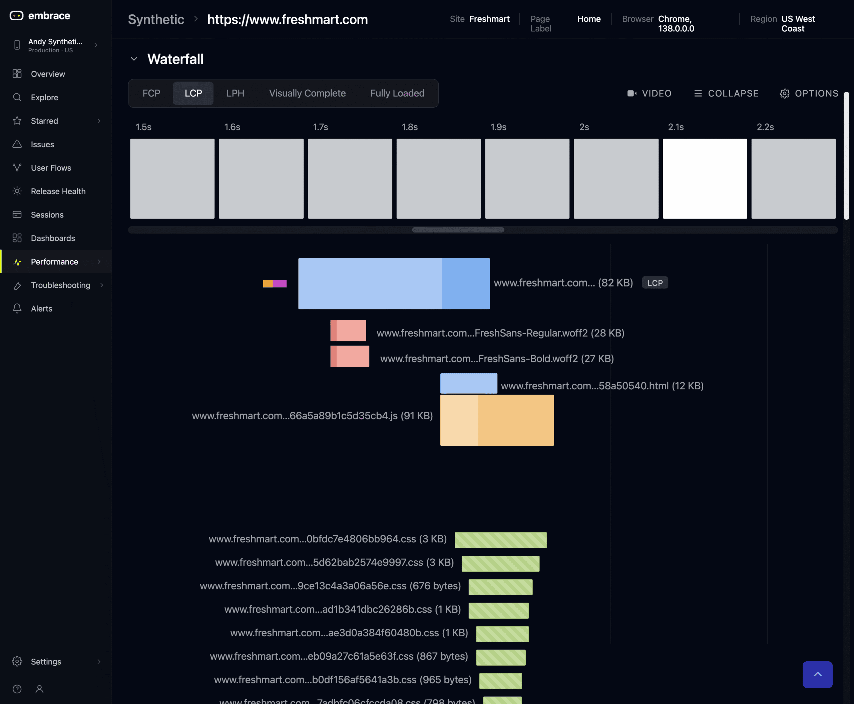854x704 pixels.
Task: Click the Alerts bell icon
Action: (17, 309)
